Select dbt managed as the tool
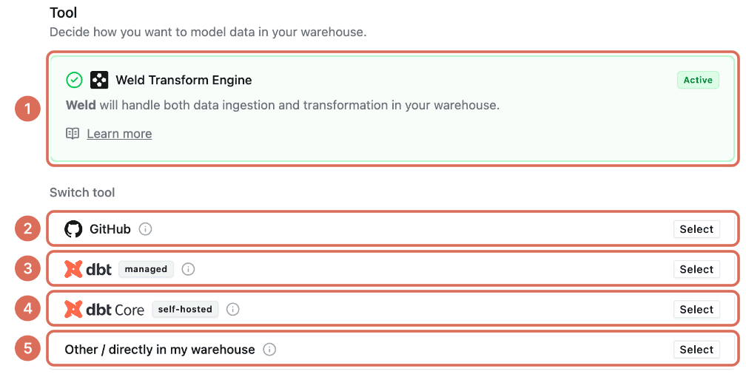The height and width of the screenshot is (377, 746). pos(696,269)
